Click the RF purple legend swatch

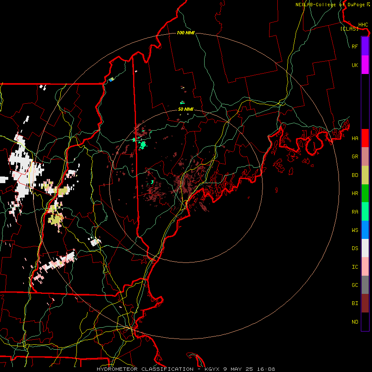365,46
